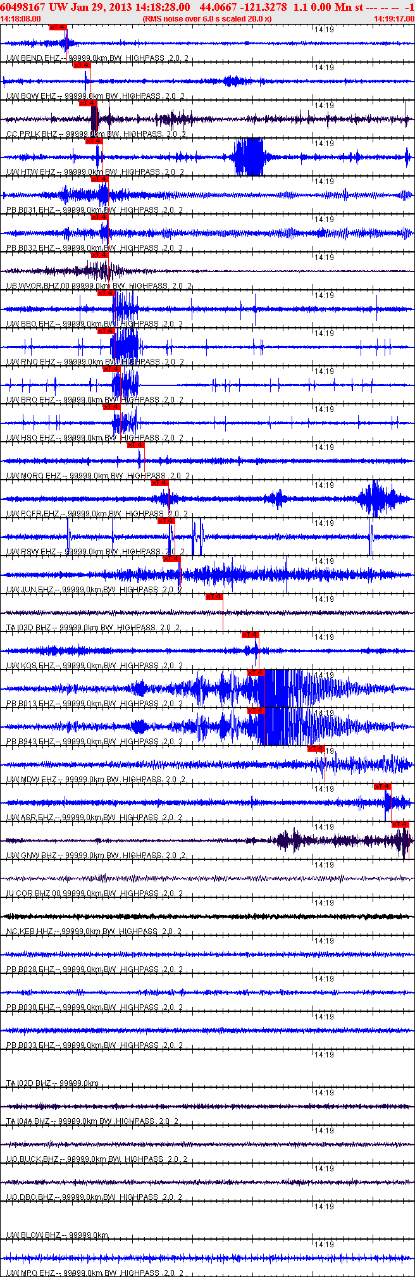415x1277 pixels.
Task: Click the pick flag on PB B013 trace
Action: click(x=256, y=673)
